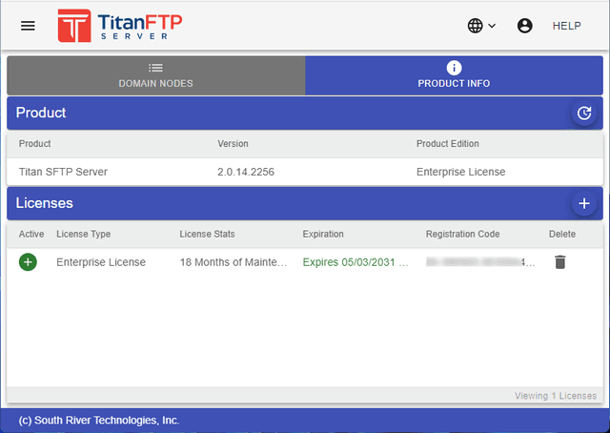Switch to the Domain Nodes tab
Image resolution: width=610 pixels, height=433 pixels.
pos(155,75)
